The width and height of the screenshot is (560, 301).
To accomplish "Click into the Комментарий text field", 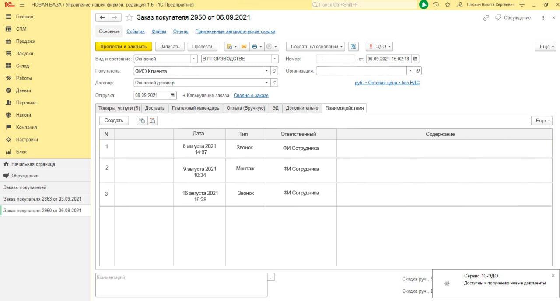I will point(181,284).
